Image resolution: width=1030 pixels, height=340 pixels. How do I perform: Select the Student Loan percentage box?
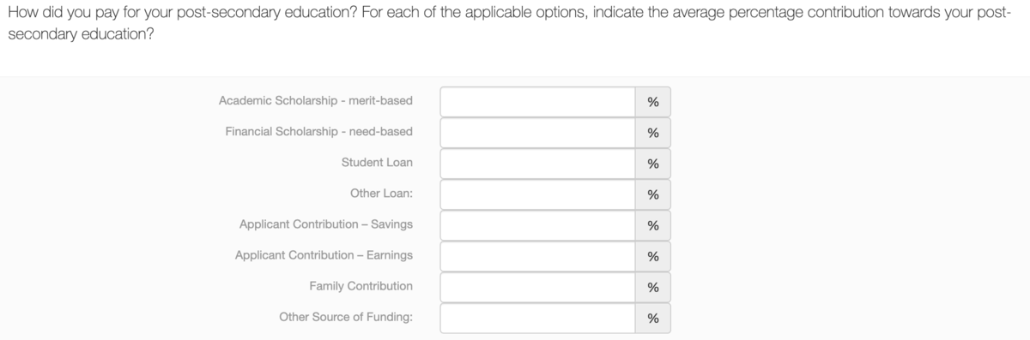538,164
